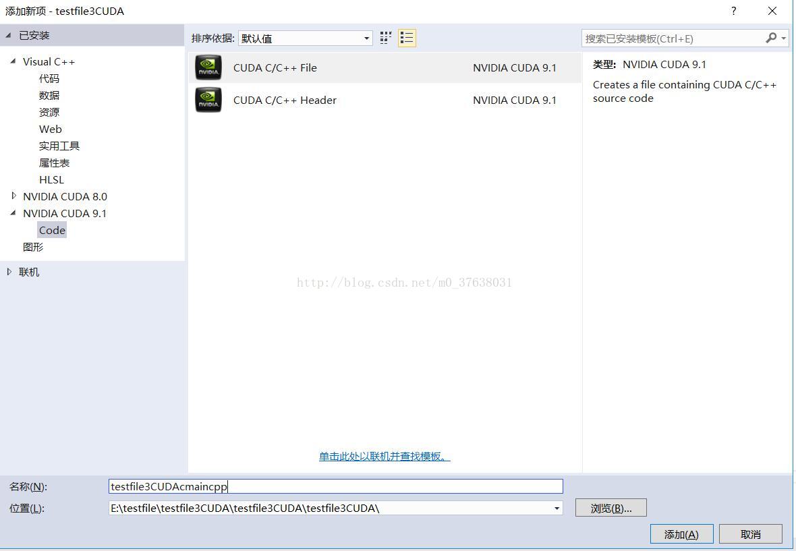Select the 图形 category

coord(33,247)
